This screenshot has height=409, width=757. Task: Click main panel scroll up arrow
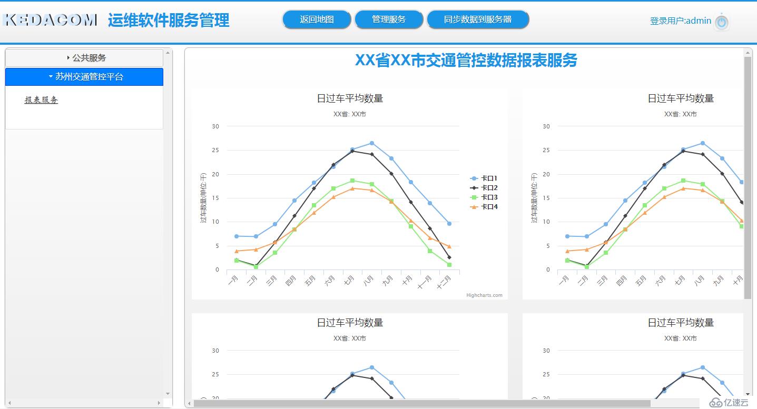[748, 52]
